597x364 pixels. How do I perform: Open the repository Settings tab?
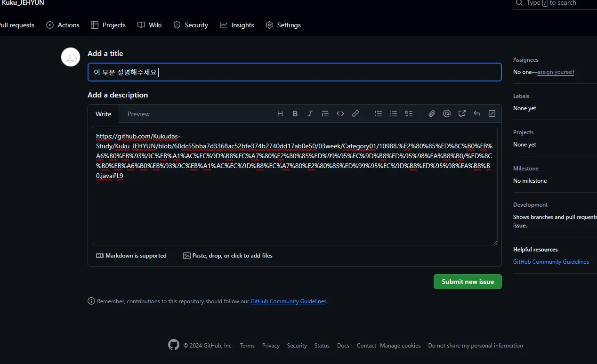click(283, 25)
